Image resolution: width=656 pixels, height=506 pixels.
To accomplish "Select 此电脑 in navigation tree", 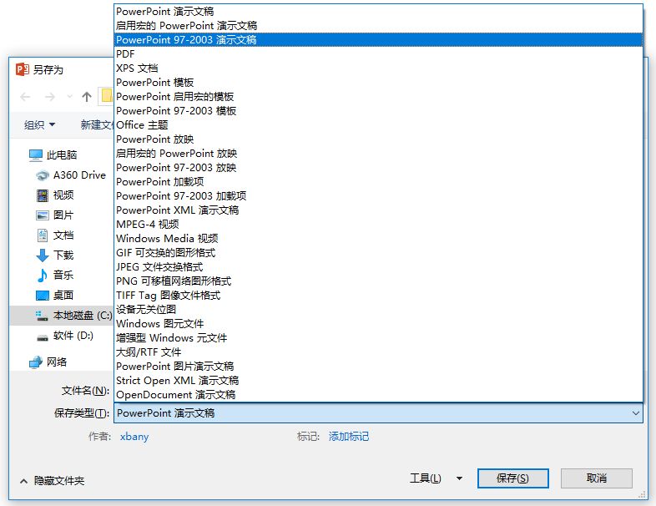I will click(x=53, y=154).
